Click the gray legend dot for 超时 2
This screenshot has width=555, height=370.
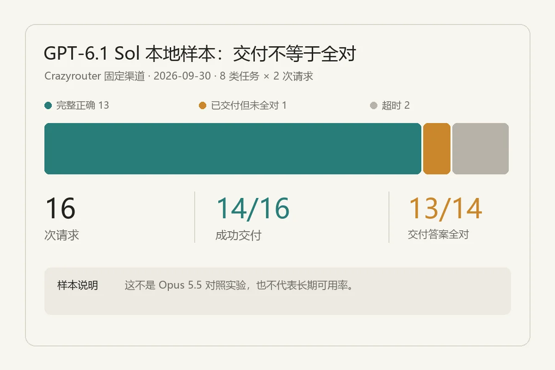(x=374, y=105)
